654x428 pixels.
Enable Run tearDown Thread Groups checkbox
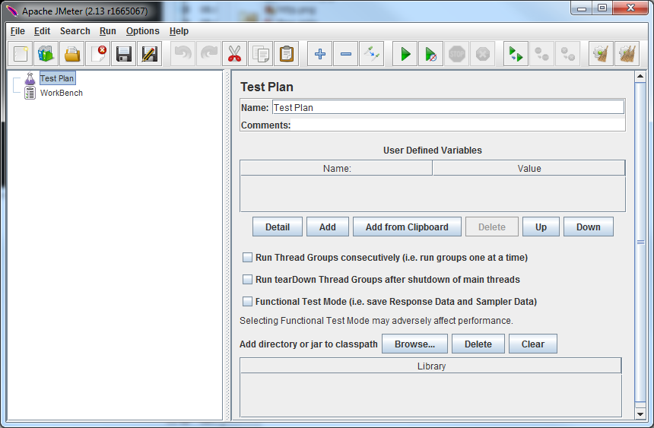tap(247, 280)
